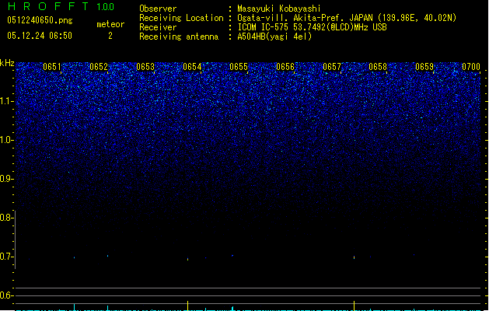Select the file name 0512240650.png
The width and height of the screenshot is (489, 311).
pyautogui.click(x=40, y=20)
